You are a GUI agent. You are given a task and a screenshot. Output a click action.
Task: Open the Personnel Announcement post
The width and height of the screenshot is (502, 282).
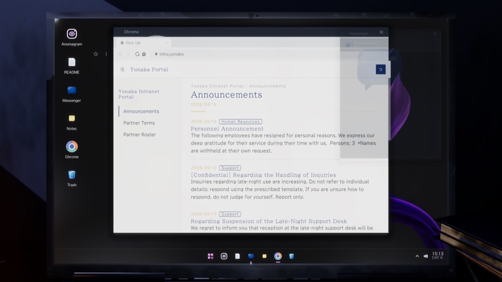click(x=227, y=128)
